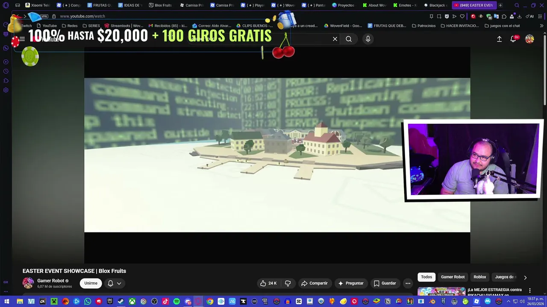Open Minecraft from the taskbar
Image resolution: width=547 pixels, height=307 pixels.
(54, 301)
